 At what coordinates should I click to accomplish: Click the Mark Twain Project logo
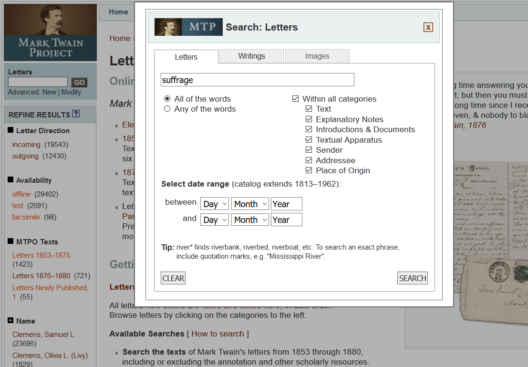click(x=50, y=32)
